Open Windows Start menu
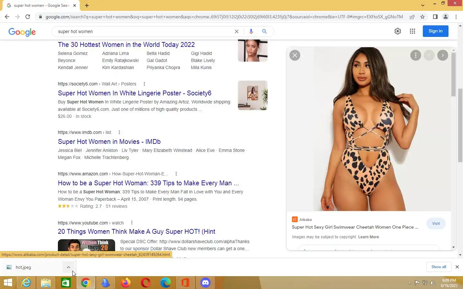 click(x=8, y=283)
